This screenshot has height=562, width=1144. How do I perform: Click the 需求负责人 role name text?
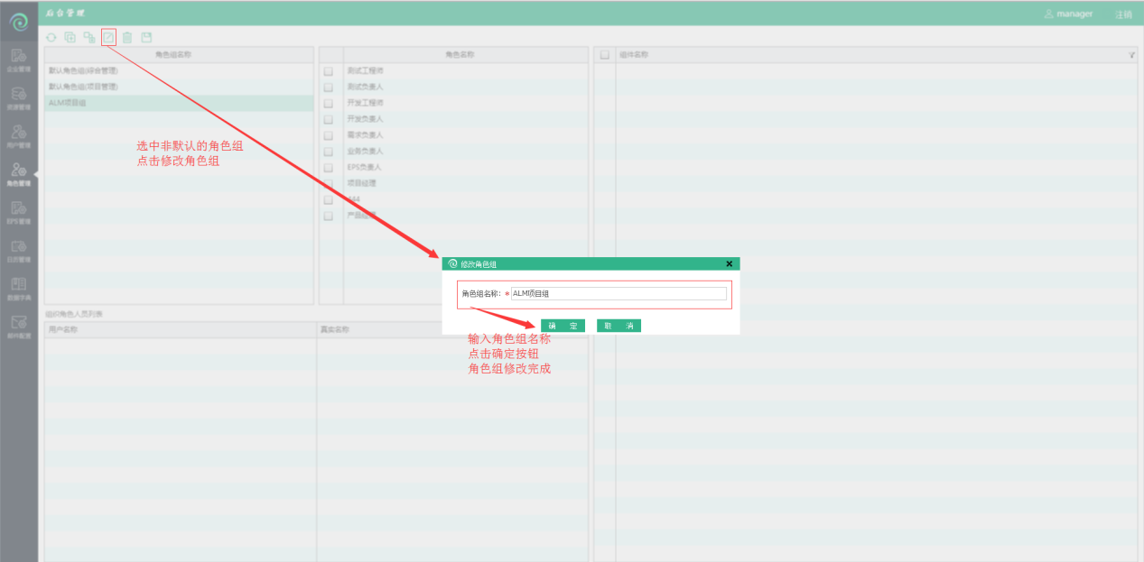pyautogui.click(x=366, y=135)
